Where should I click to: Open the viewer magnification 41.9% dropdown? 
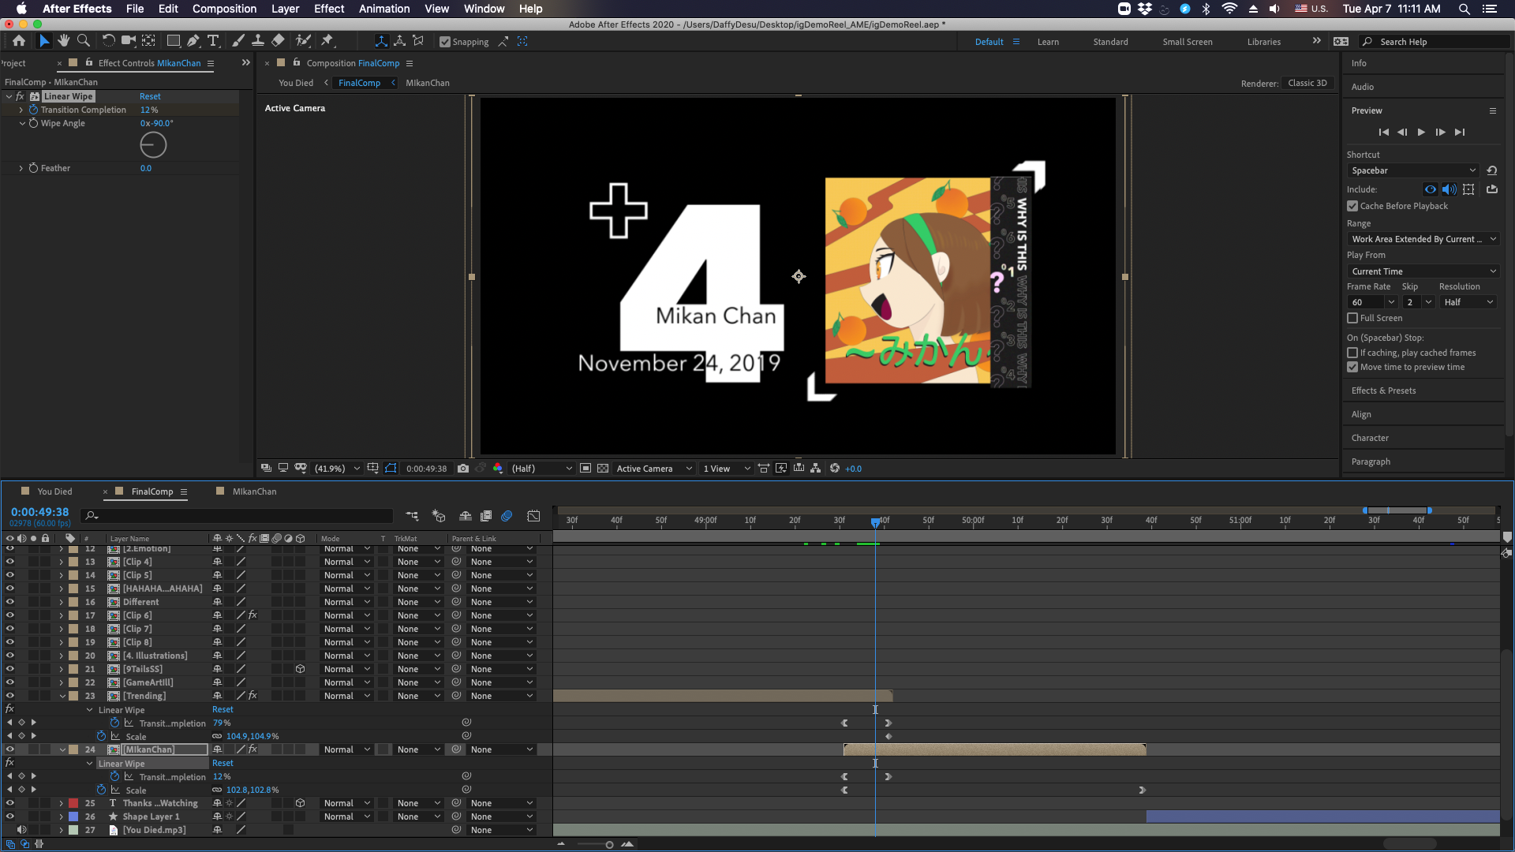(x=337, y=469)
